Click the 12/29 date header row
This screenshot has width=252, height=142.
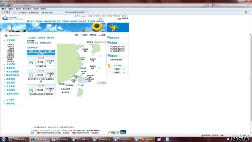[41, 58]
